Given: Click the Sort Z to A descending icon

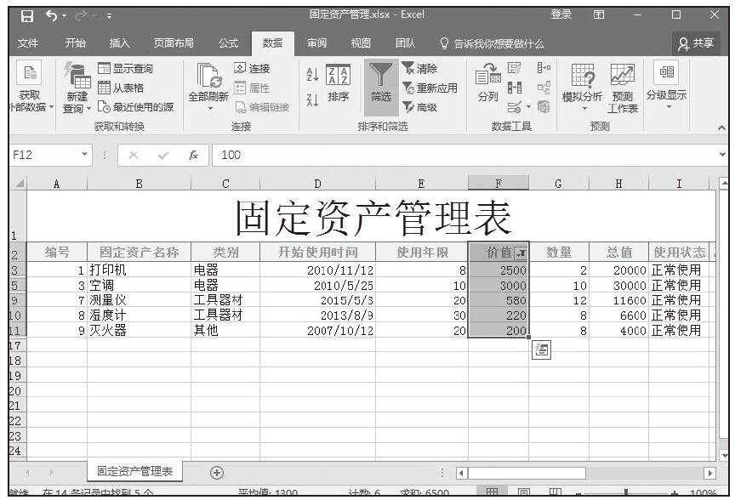Looking at the screenshot, I should (312, 98).
